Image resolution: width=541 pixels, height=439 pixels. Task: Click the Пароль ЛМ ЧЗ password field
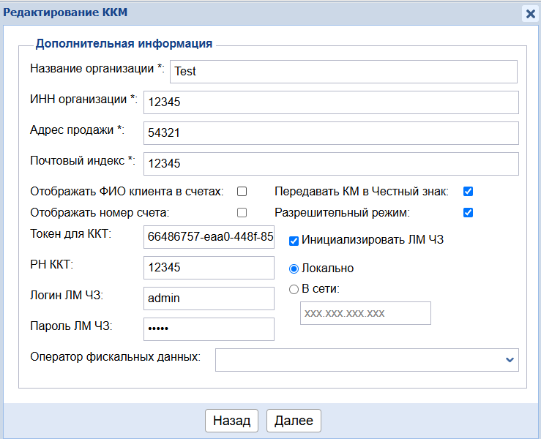[209, 329]
